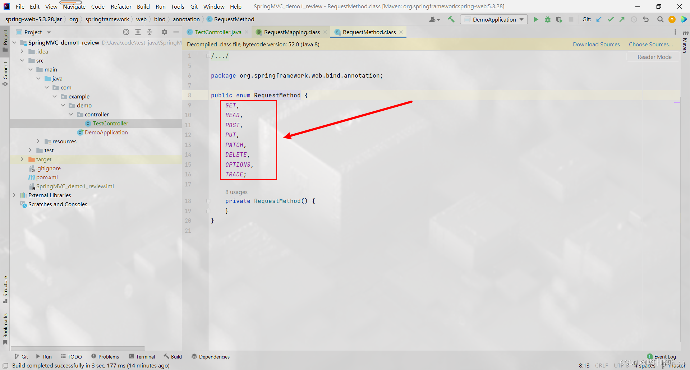Commit changes with green checkmark icon
The width and height of the screenshot is (690, 370).
click(611, 19)
